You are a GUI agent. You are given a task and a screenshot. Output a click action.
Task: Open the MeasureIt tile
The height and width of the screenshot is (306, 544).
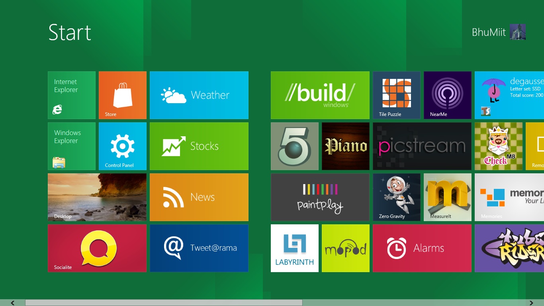click(x=448, y=197)
